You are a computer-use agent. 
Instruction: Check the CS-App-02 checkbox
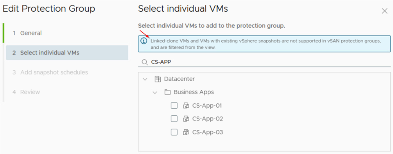174,119
